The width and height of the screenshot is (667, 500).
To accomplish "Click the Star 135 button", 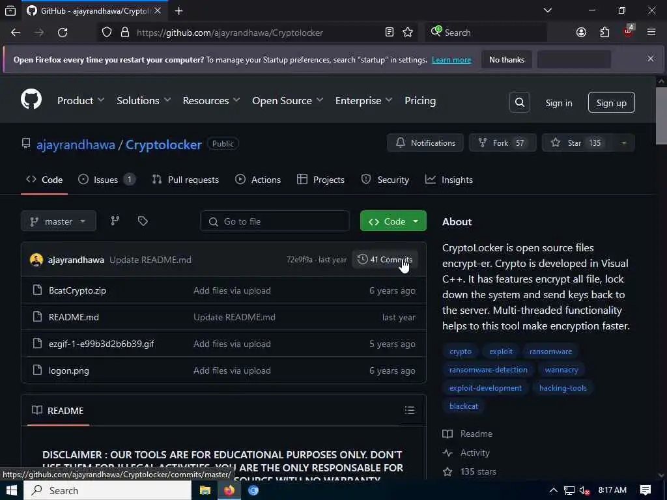I will (577, 143).
